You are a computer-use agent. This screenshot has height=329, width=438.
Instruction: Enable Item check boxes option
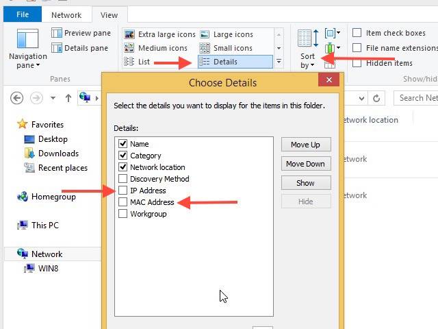click(x=357, y=33)
